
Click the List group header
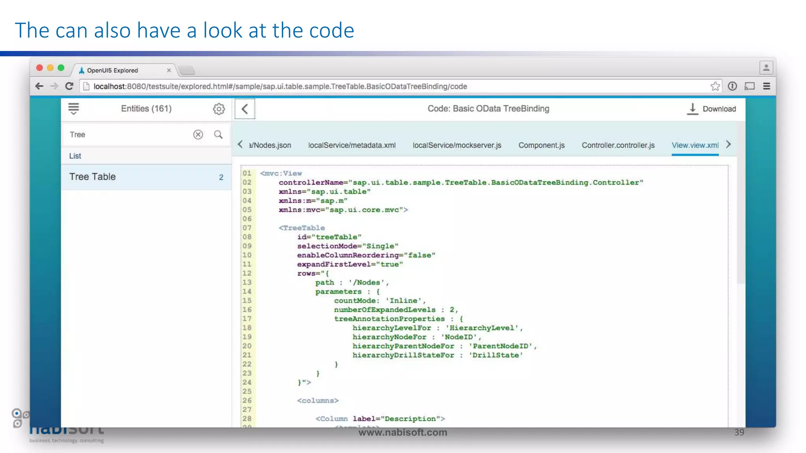(146, 156)
